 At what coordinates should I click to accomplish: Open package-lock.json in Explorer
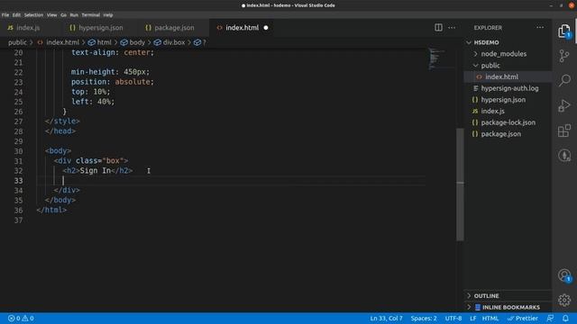508,122
